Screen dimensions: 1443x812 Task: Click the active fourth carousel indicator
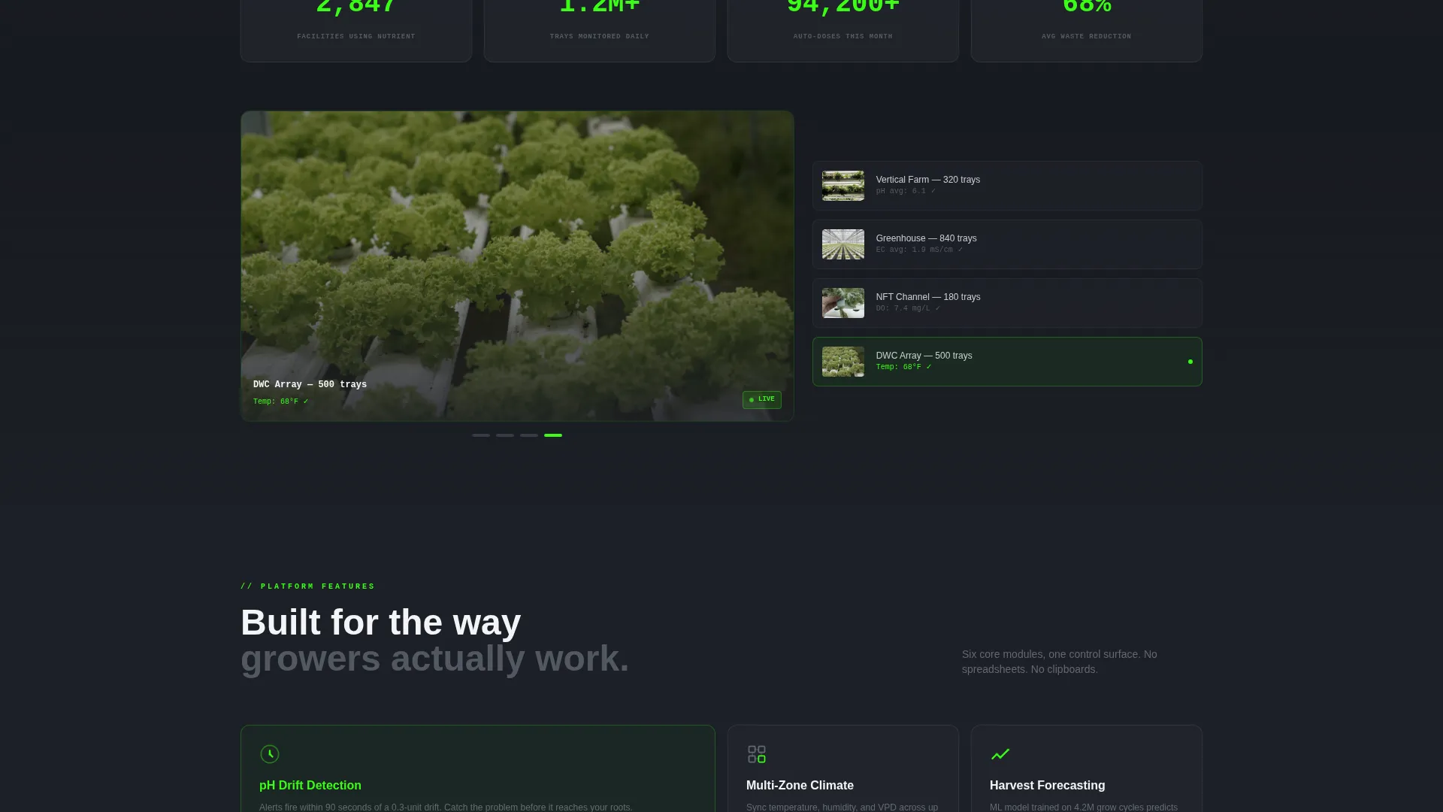click(553, 435)
